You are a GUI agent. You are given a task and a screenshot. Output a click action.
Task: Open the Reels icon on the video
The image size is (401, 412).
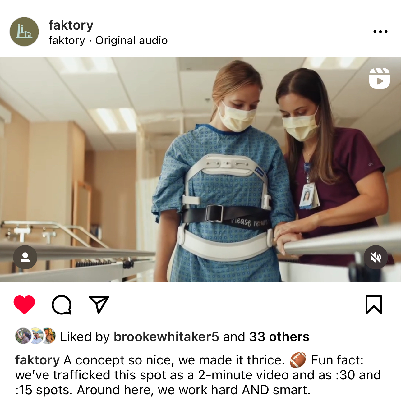pyautogui.click(x=379, y=78)
